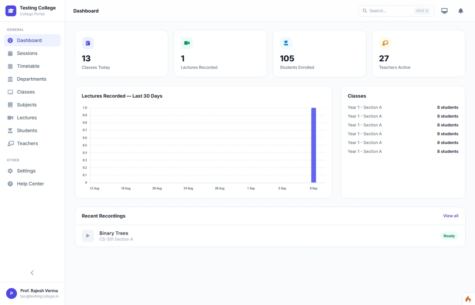Click the Dashboard gauge icon in sidebar
Image resolution: width=475 pixels, height=305 pixels.
tap(10, 40)
